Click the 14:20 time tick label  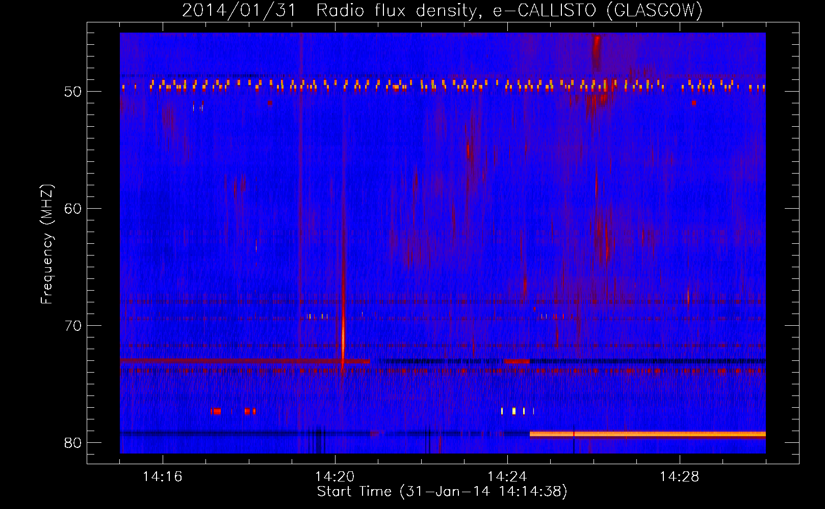tap(335, 477)
